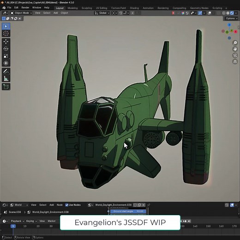Open the pivot point dropdown
The width and height of the screenshot is (240, 240).
(x=114, y=13)
